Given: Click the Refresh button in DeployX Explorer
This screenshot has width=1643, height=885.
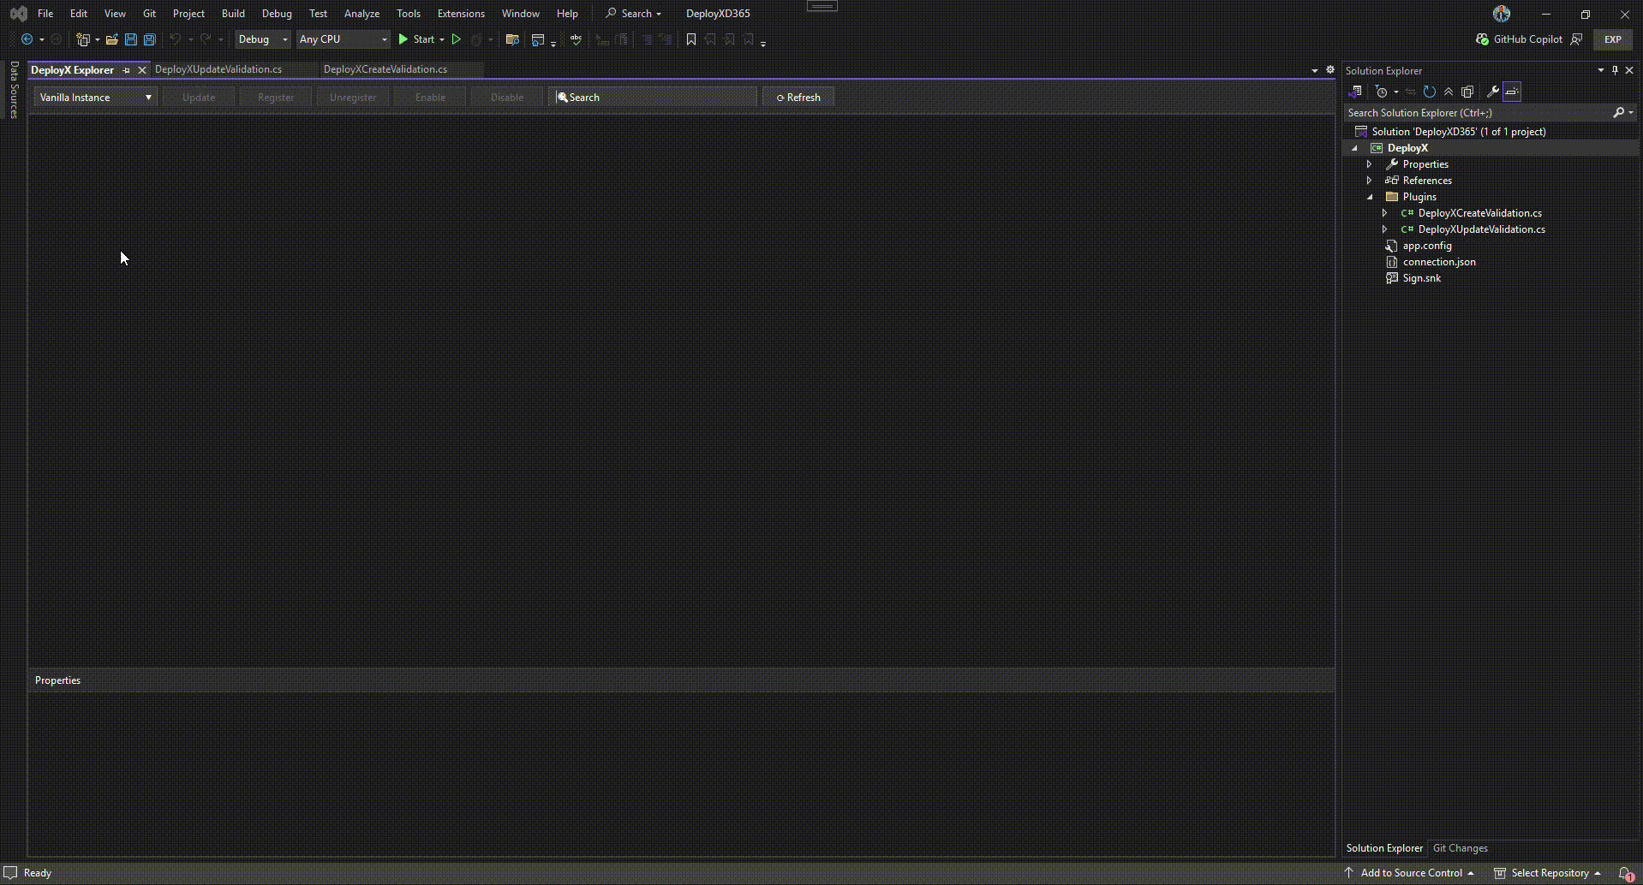Looking at the screenshot, I should [798, 98].
